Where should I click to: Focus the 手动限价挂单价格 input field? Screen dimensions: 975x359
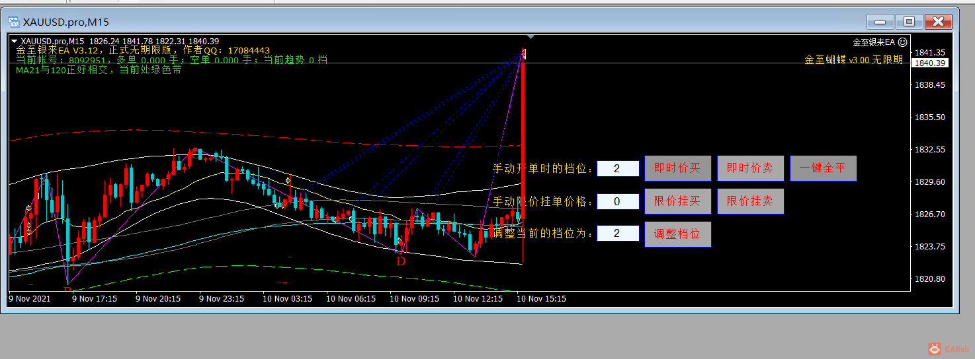(618, 201)
